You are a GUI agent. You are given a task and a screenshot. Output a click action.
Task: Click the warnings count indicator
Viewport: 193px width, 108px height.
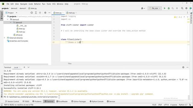tap(176, 17)
